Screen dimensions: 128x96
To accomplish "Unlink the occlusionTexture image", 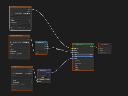I will point(29,42).
